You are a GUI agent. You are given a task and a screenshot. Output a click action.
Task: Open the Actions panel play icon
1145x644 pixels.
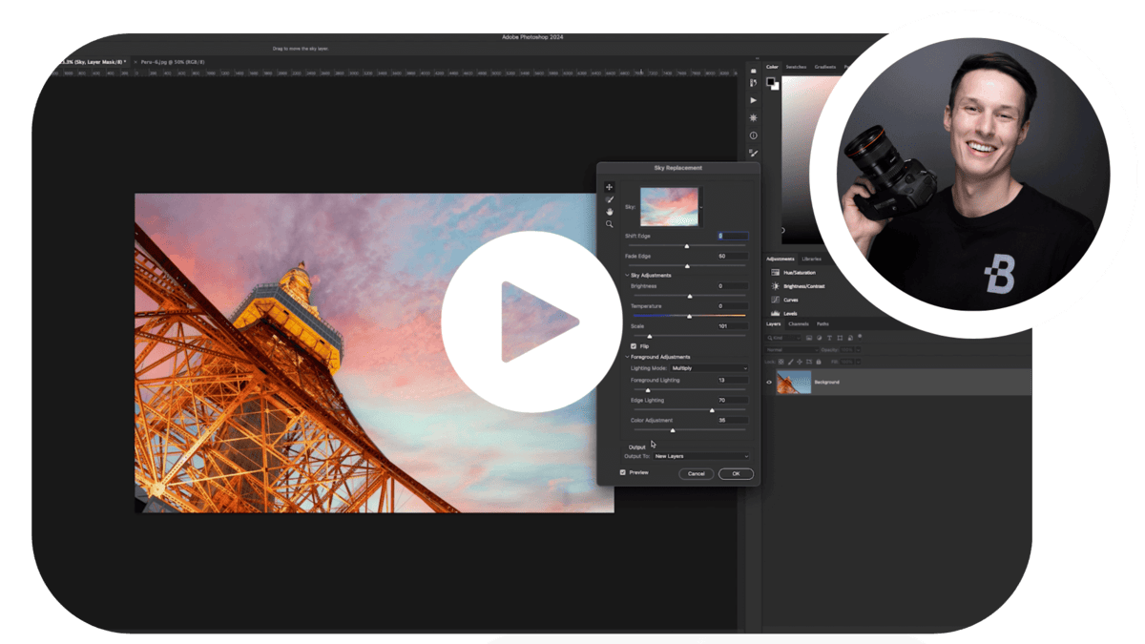pos(753,100)
